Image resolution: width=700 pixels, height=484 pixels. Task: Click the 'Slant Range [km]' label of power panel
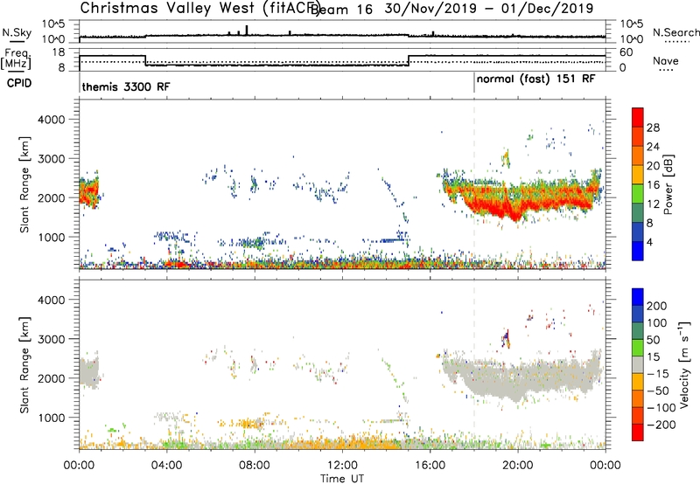pos(24,184)
